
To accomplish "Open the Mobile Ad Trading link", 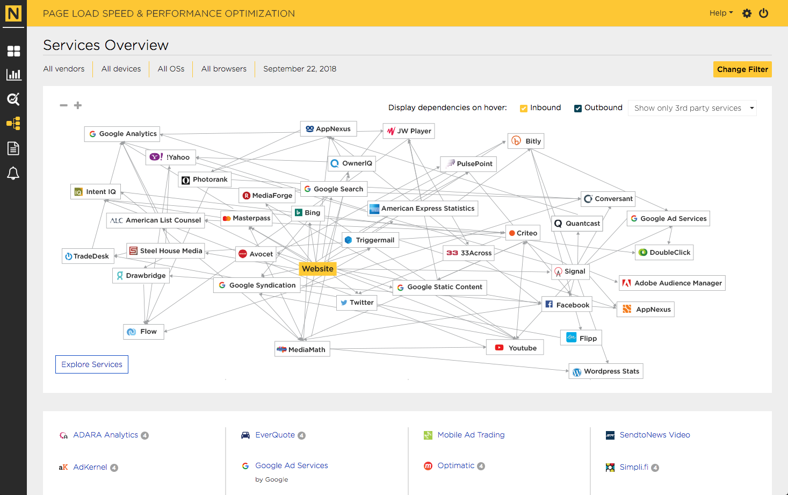I will pos(471,435).
